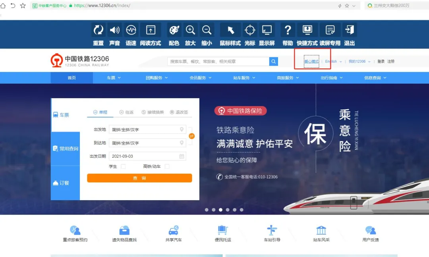This screenshot has height=257, width=429.
Task: Expand 商旅服务 navigation dropdown
Action: pyautogui.click(x=288, y=78)
